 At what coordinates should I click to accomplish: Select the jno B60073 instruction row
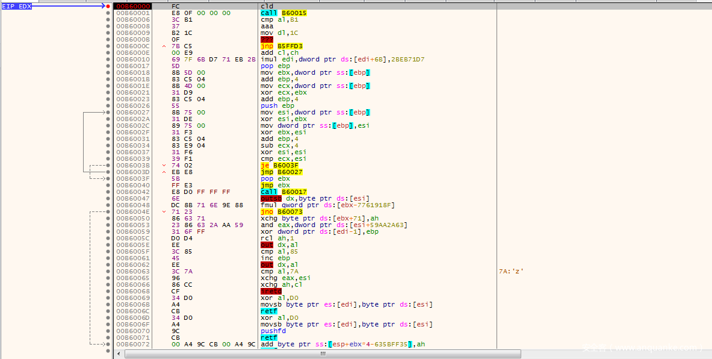282,211
